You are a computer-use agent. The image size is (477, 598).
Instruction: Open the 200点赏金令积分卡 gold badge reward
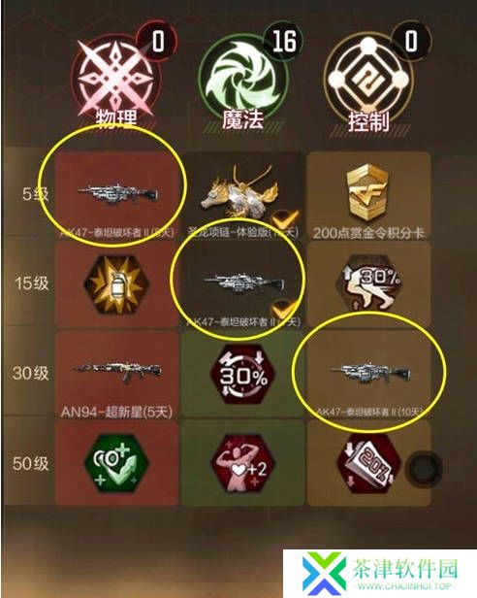click(368, 196)
